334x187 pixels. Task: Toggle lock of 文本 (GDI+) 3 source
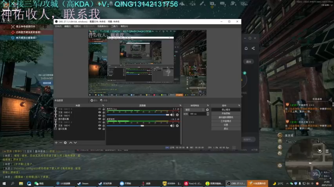[x=104, y=109]
